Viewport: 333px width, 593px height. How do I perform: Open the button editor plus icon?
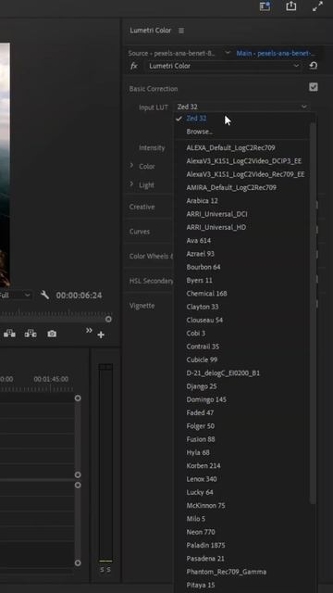coord(101,334)
